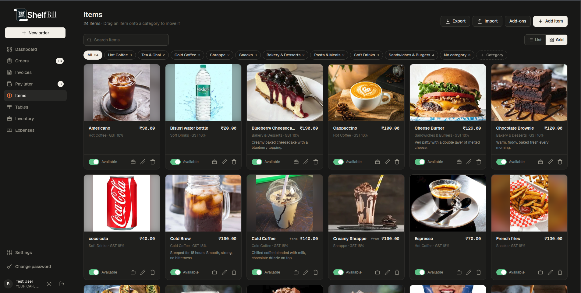Delete French fries with the trash icon

(560, 272)
